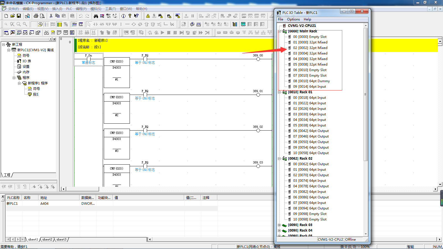Click the yellow question mark Help icon
The height and width of the screenshot is (249, 443).
click(130, 16)
